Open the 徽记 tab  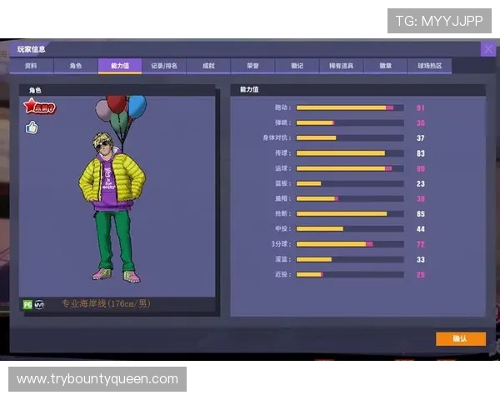(x=297, y=66)
